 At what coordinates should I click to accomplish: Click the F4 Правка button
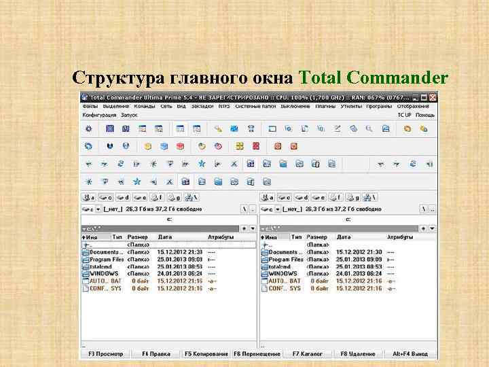pos(156,354)
